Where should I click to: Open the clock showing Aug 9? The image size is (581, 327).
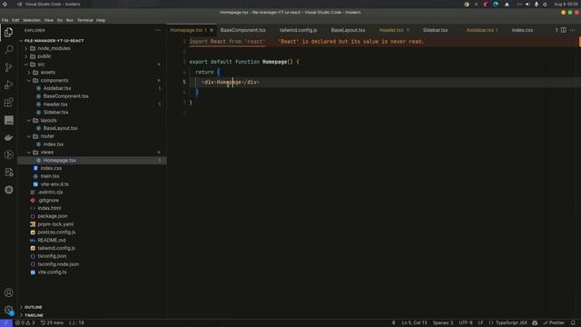point(566,5)
